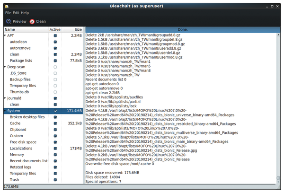Click 'Disk space recovered: 173.6MB' line

pyautogui.click(x=112, y=173)
